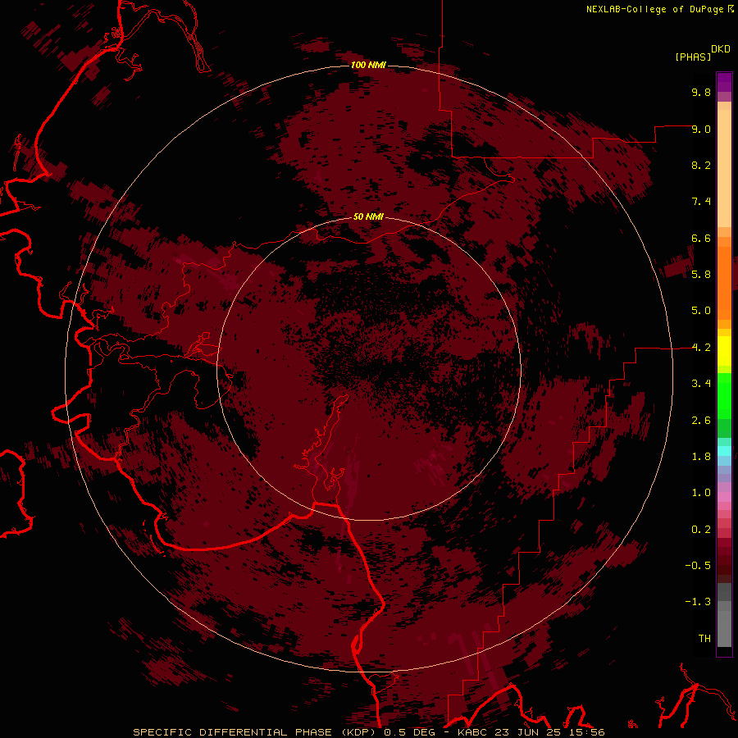Select the 5.0 scale value
Image resolution: width=738 pixels, height=738 pixels.
701,311
